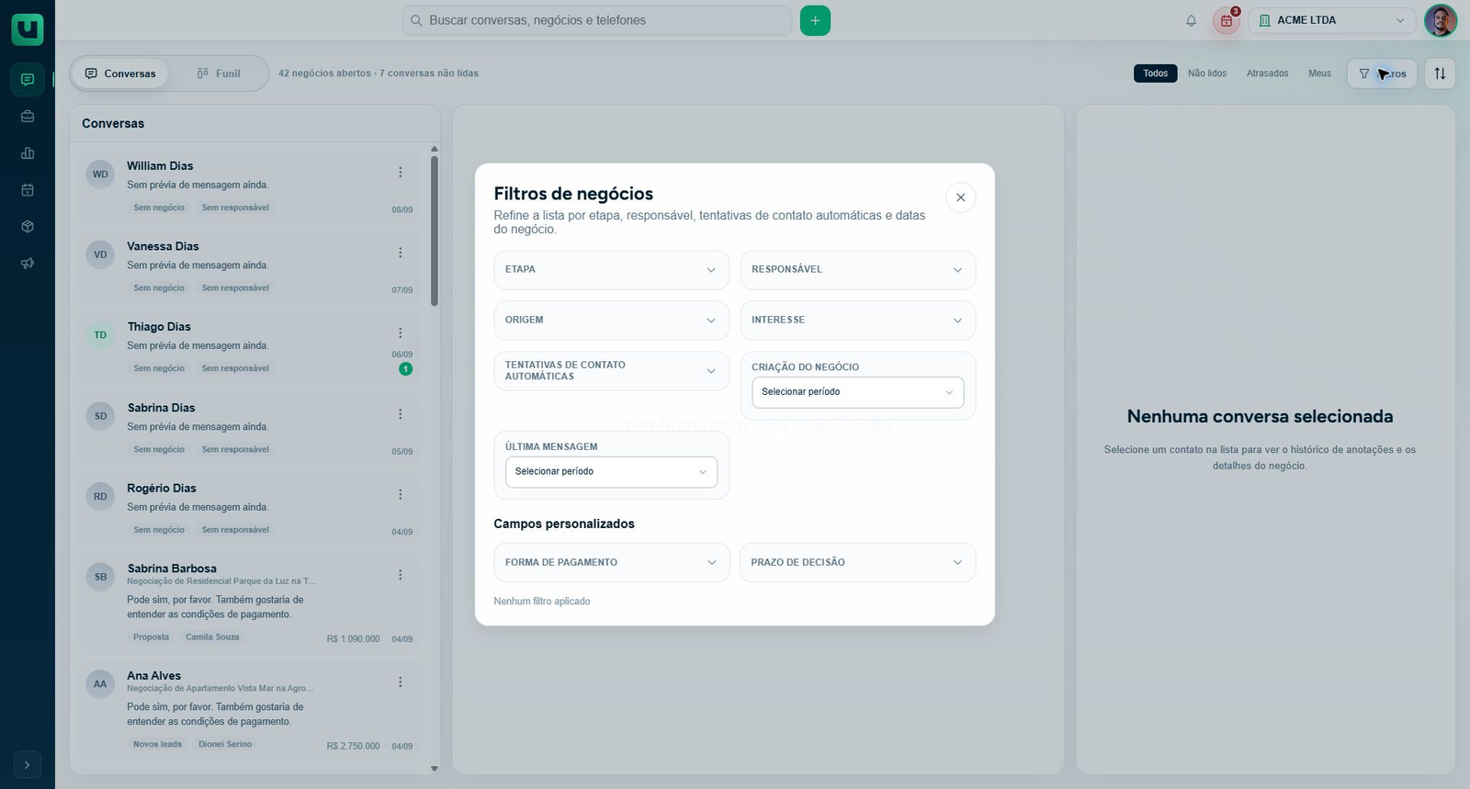Select the Todos filter tab
The image size is (1470, 789).
pos(1156,73)
